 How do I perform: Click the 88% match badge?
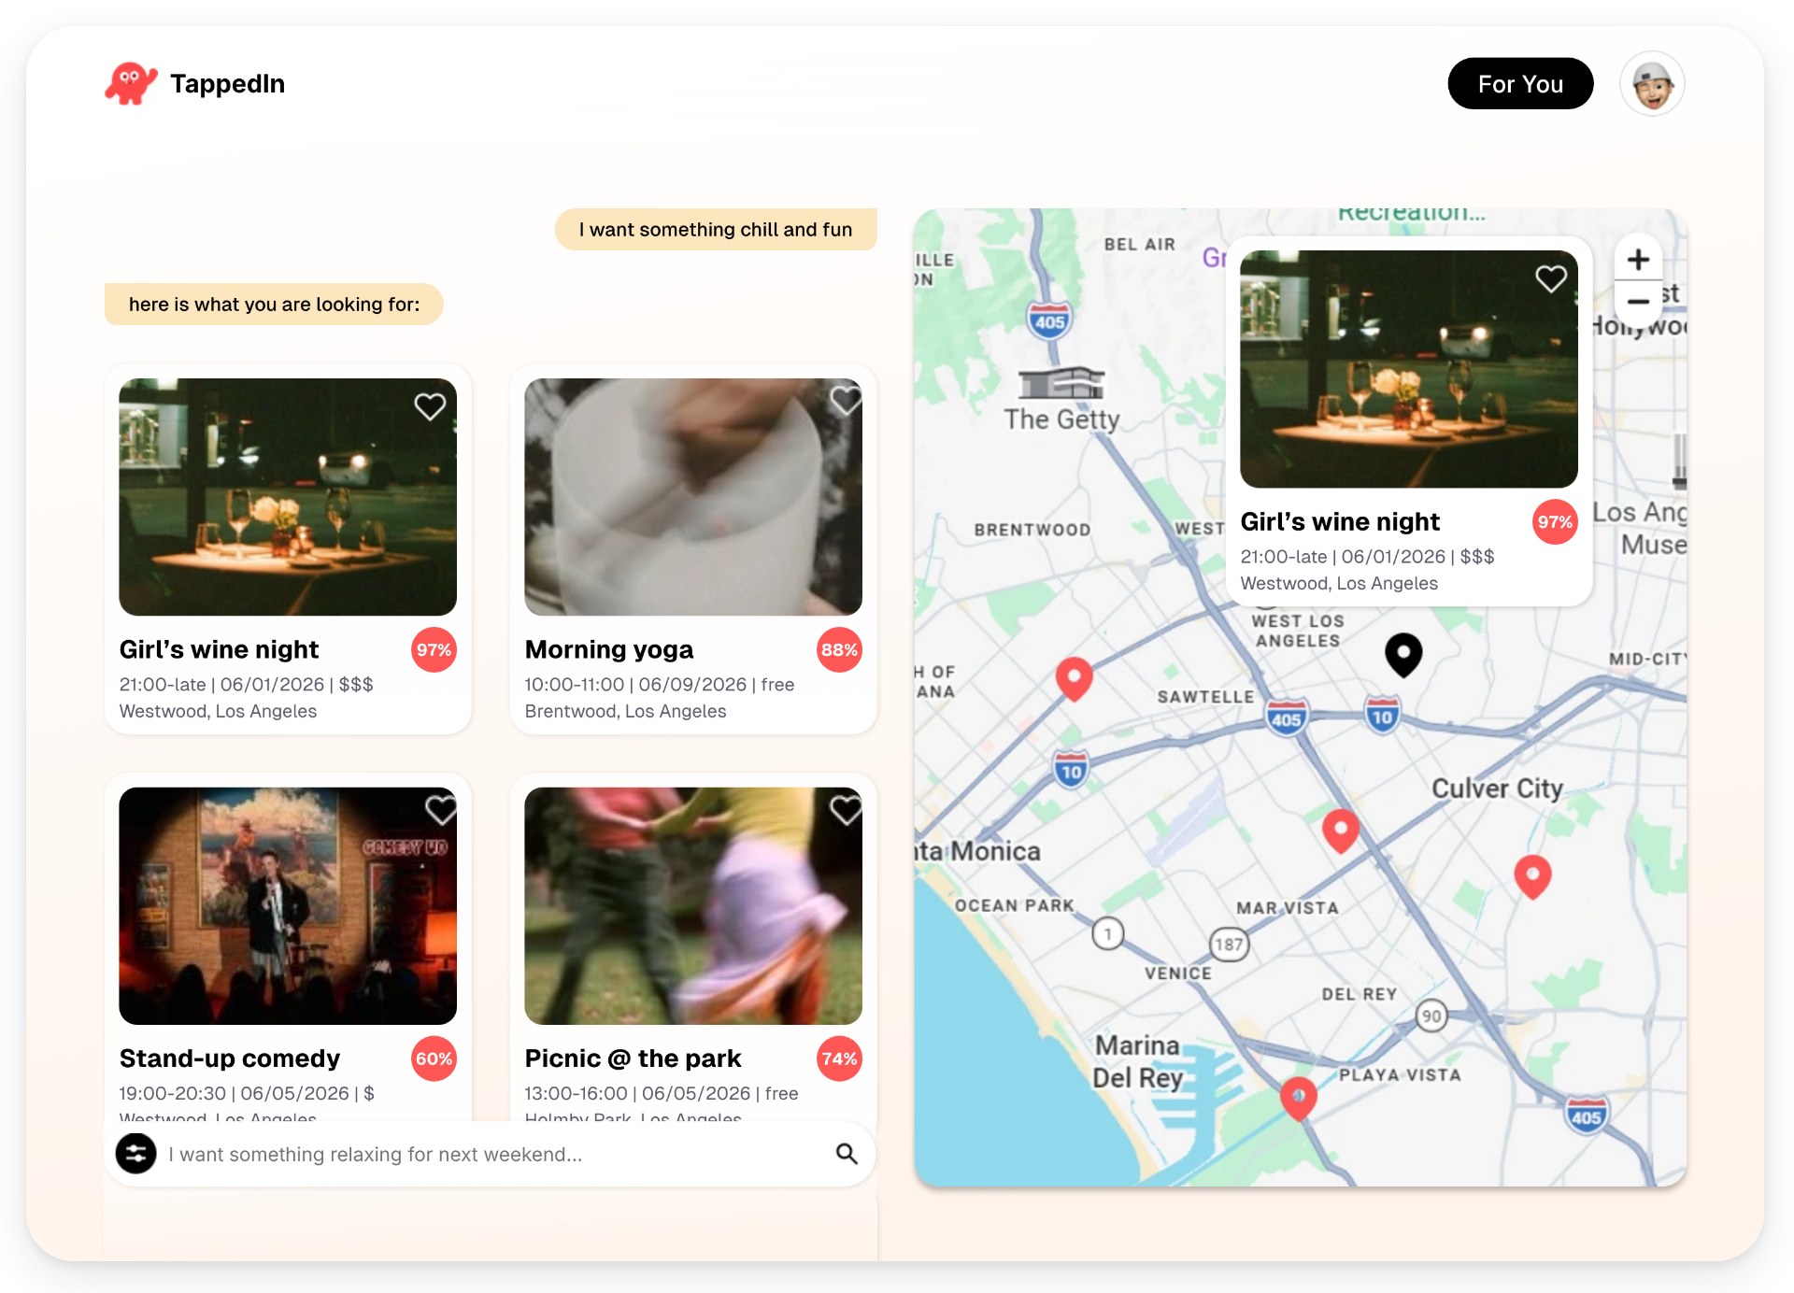(839, 649)
